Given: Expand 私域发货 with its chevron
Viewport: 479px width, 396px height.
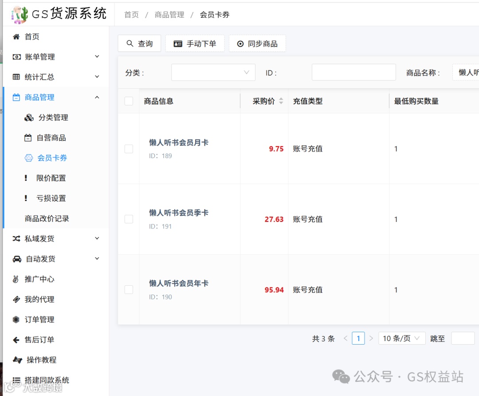Looking at the screenshot, I should (x=97, y=238).
